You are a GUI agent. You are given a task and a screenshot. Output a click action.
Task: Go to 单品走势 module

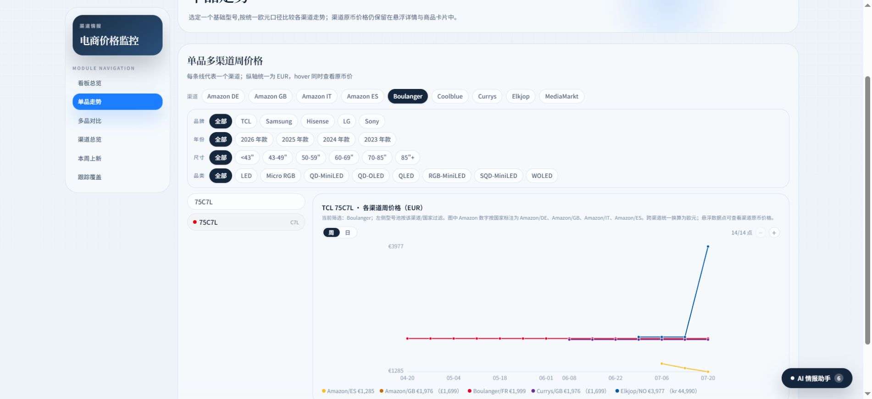117,102
